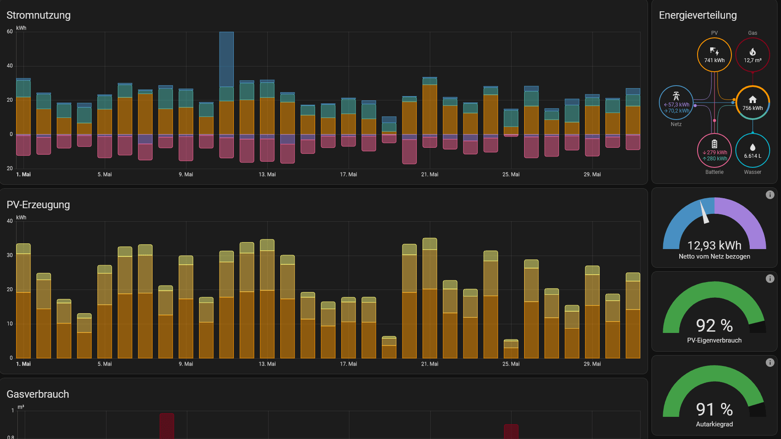Viewport: 781px width, 439px height.
Task: Click the tallest blue bar in Stromnutzung chart
Action: coord(226,59)
